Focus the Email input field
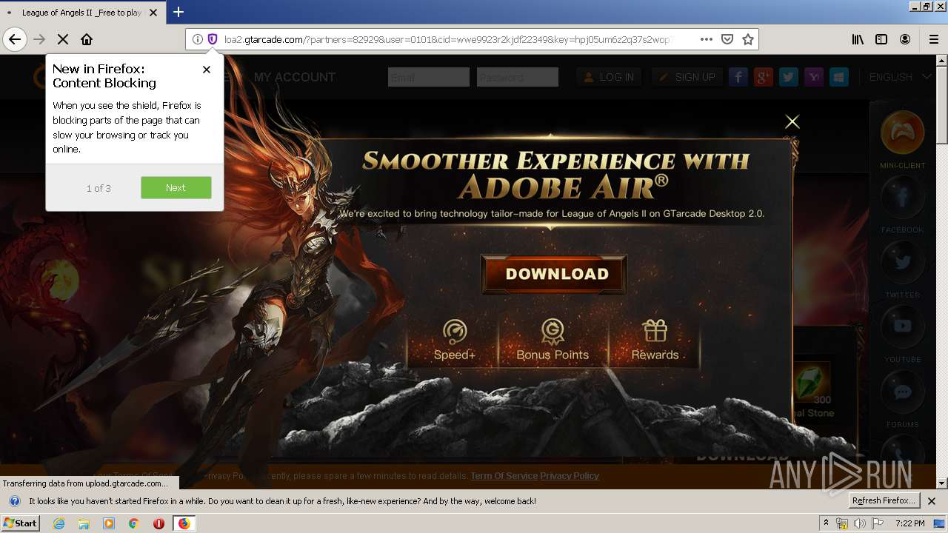 point(429,77)
